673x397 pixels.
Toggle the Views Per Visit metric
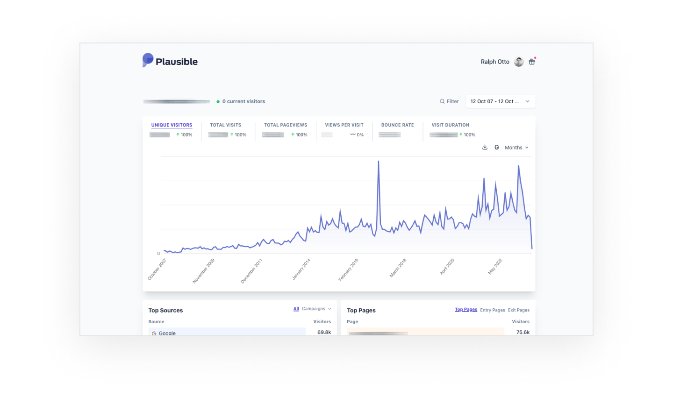[x=344, y=125]
